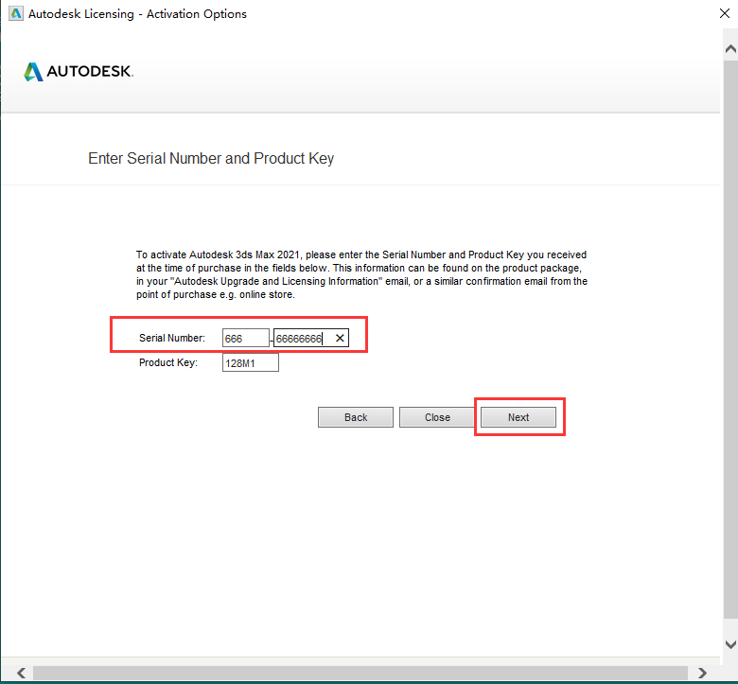The width and height of the screenshot is (738, 684).
Task: Close the Autodesk Licensing window
Action: (725, 13)
